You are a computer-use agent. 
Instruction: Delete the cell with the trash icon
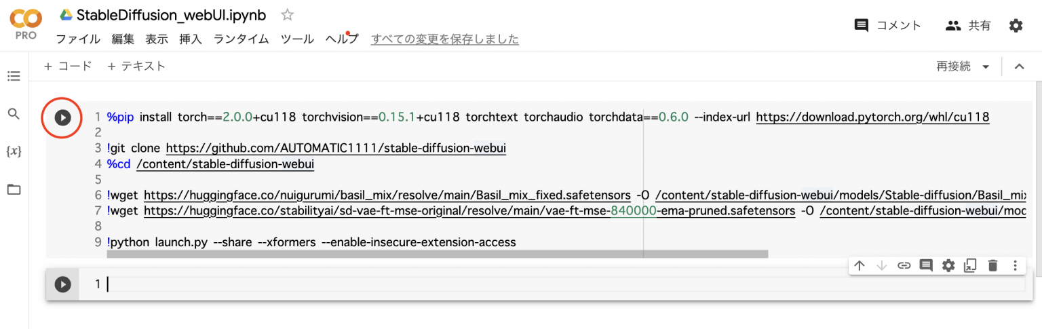992,266
